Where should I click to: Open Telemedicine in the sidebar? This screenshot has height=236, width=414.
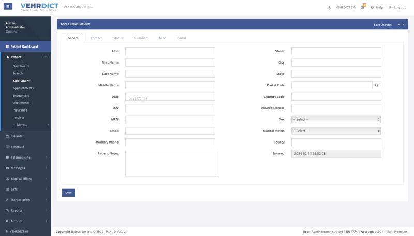(x=21, y=157)
